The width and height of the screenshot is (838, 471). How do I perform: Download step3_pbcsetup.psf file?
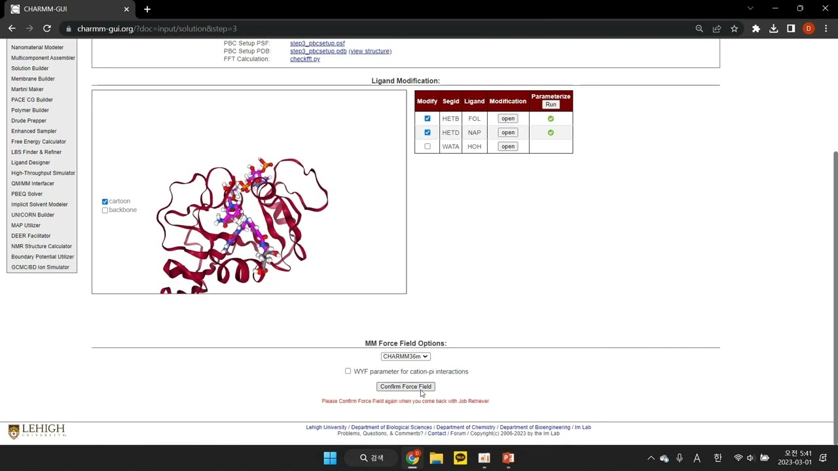[318, 43]
